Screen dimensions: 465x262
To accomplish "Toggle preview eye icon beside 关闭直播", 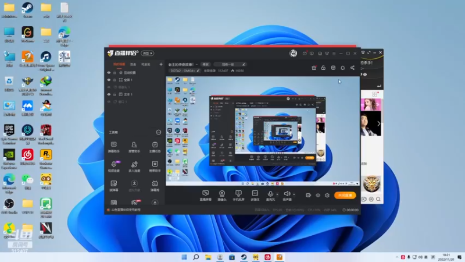I will coord(318,195).
